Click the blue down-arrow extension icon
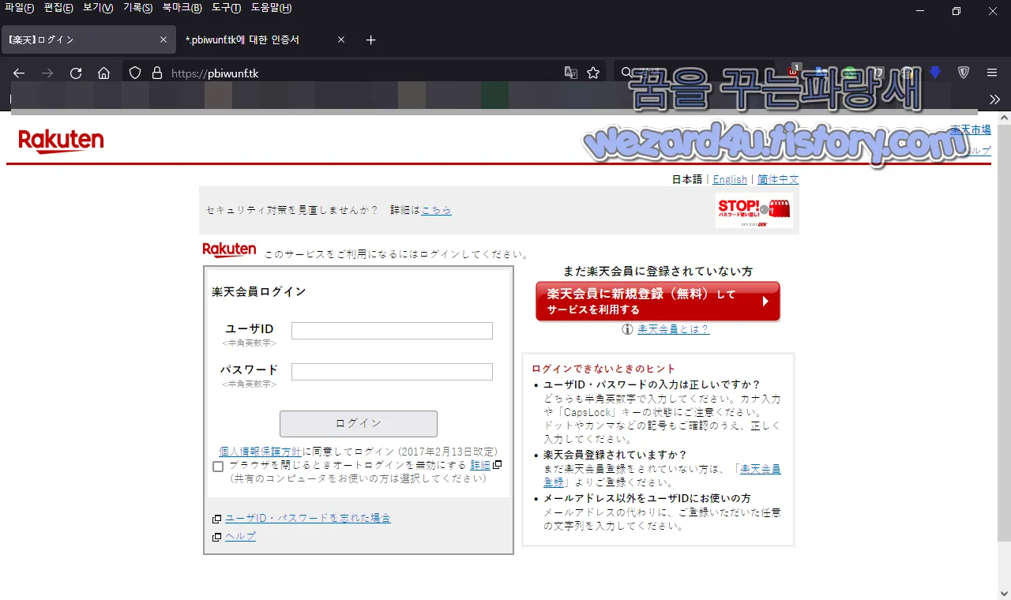This screenshot has height=600, width=1011. (x=936, y=73)
